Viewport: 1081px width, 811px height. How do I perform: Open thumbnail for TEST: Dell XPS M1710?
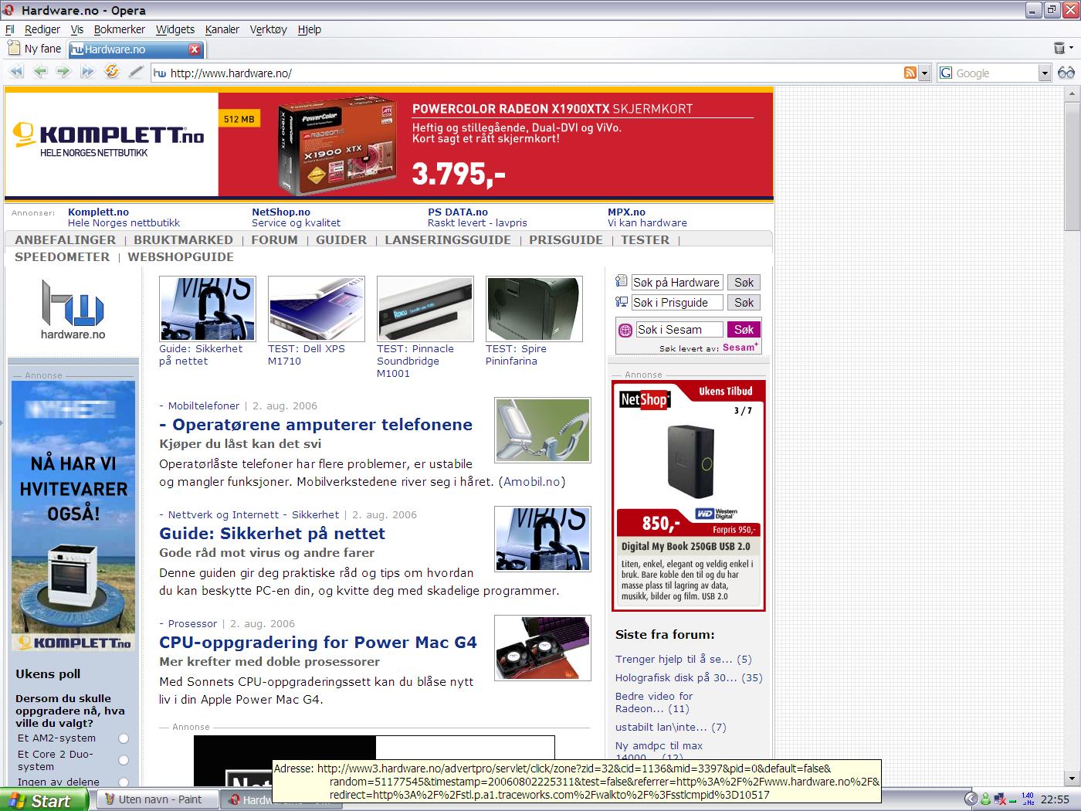pyautogui.click(x=317, y=308)
